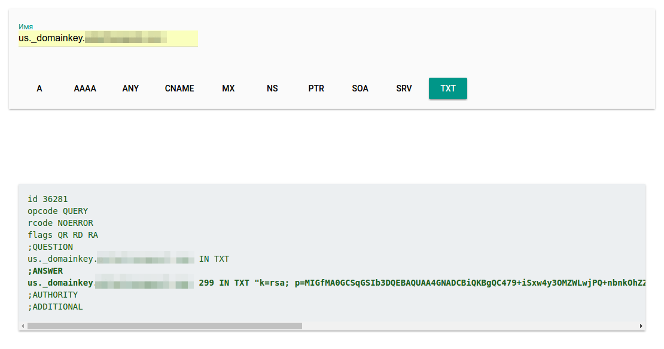The height and width of the screenshot is (349, 664).
Task: Click the empty scrollbar track right of thumb
Action: [467, 326]
